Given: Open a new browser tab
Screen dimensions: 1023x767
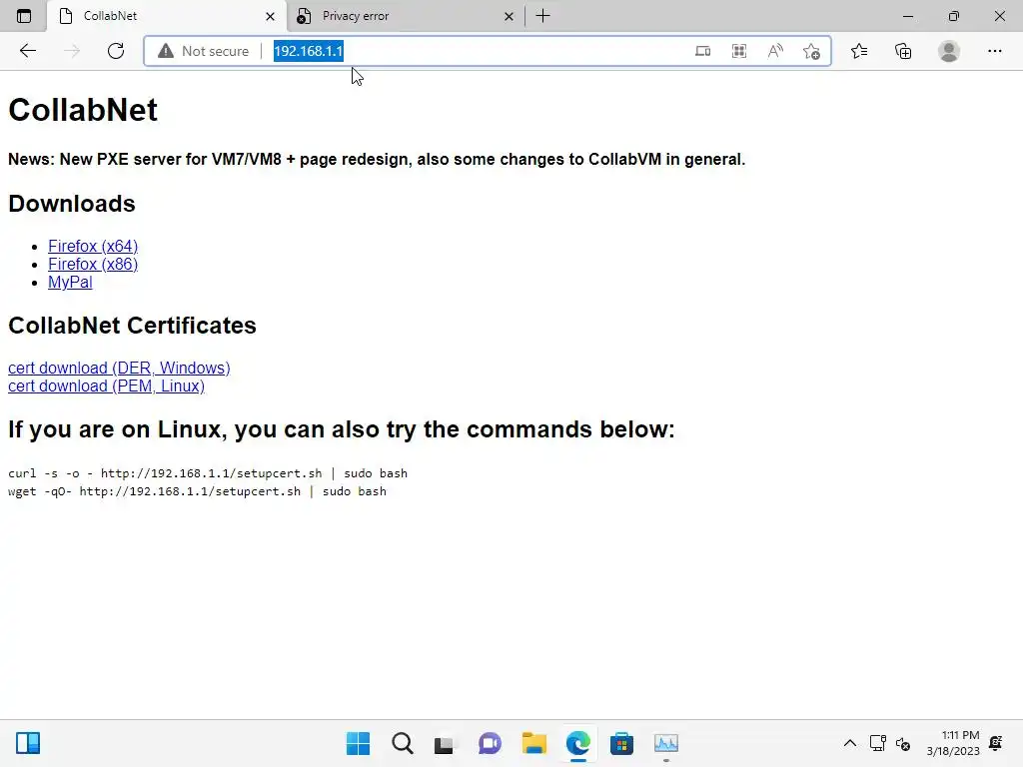Looking at the screenshot, I should pos(542,16).
